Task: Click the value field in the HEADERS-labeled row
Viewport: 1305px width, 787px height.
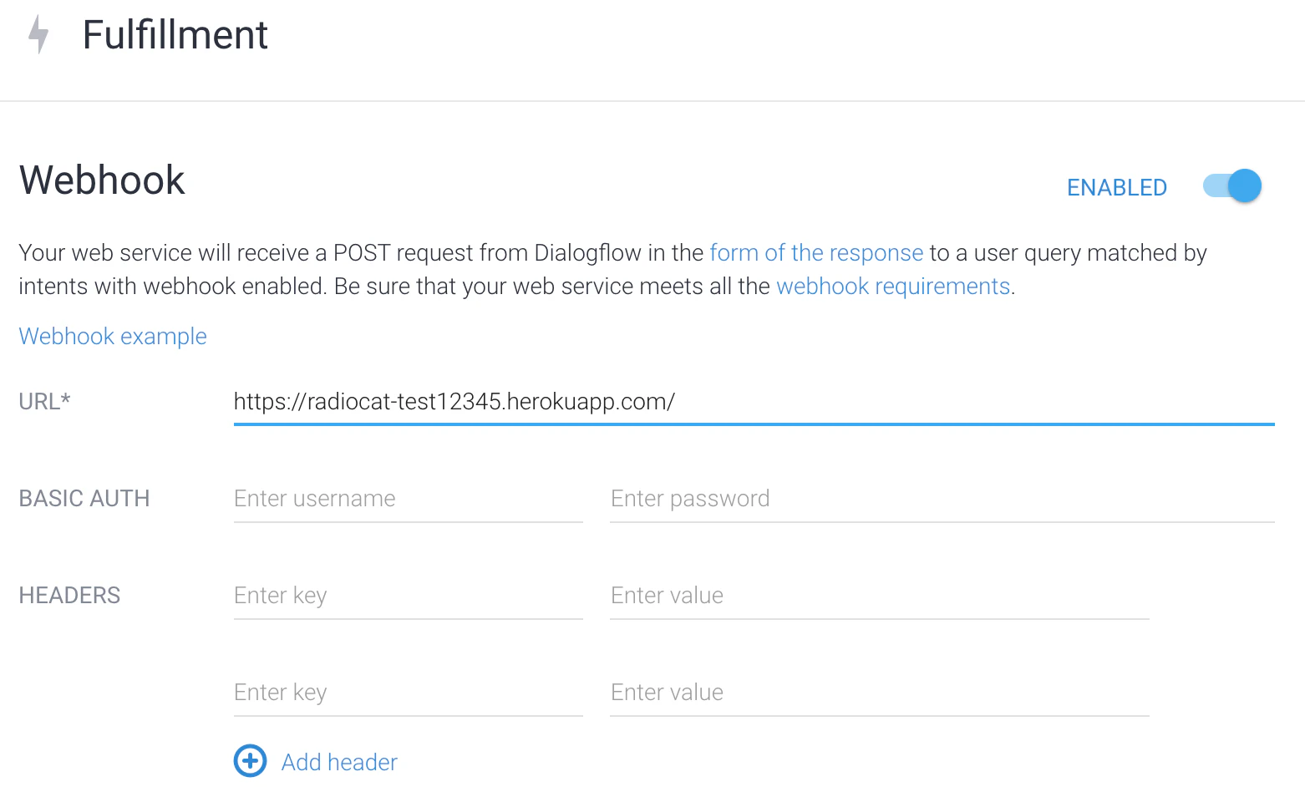Action: [880, 596]
